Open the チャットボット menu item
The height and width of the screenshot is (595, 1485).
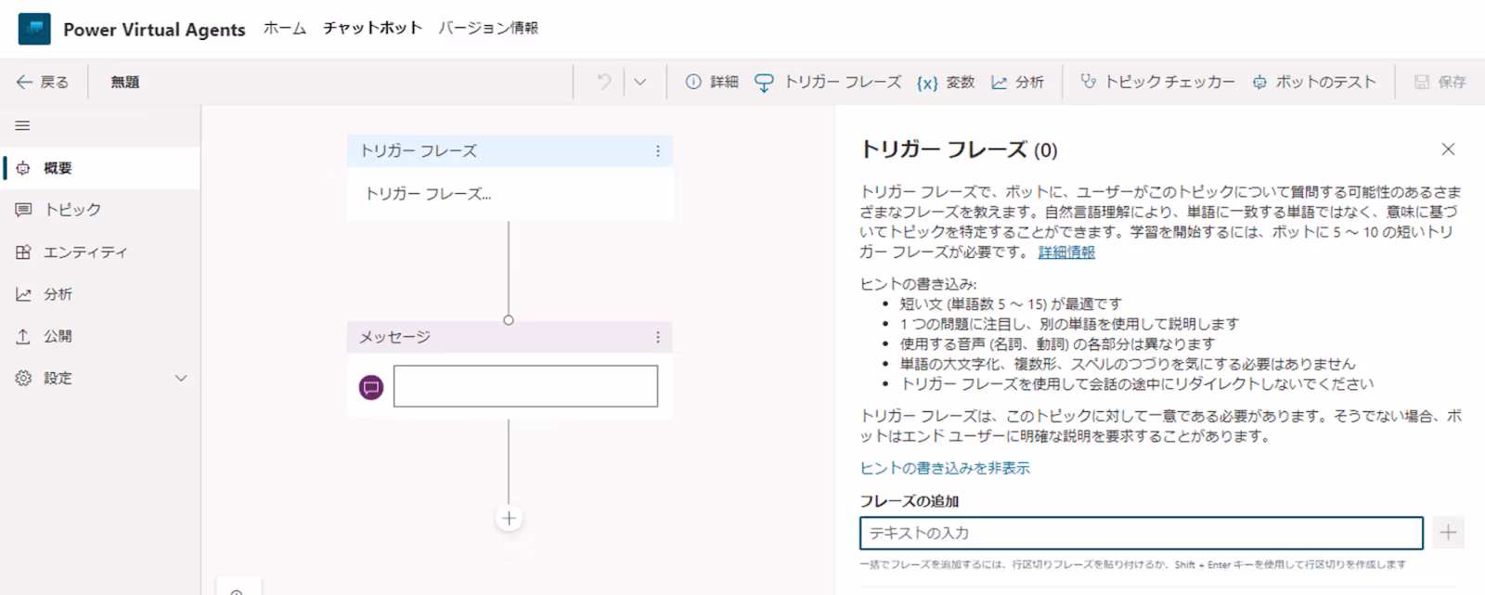pyautogui.click(x=372, y=28)
